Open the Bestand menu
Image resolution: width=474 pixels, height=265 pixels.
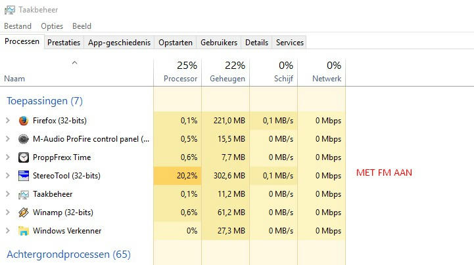pos(17,26)
